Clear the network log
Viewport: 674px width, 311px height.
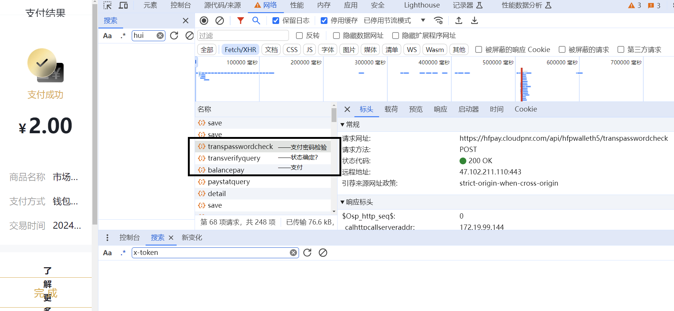(x=220, y=21)
